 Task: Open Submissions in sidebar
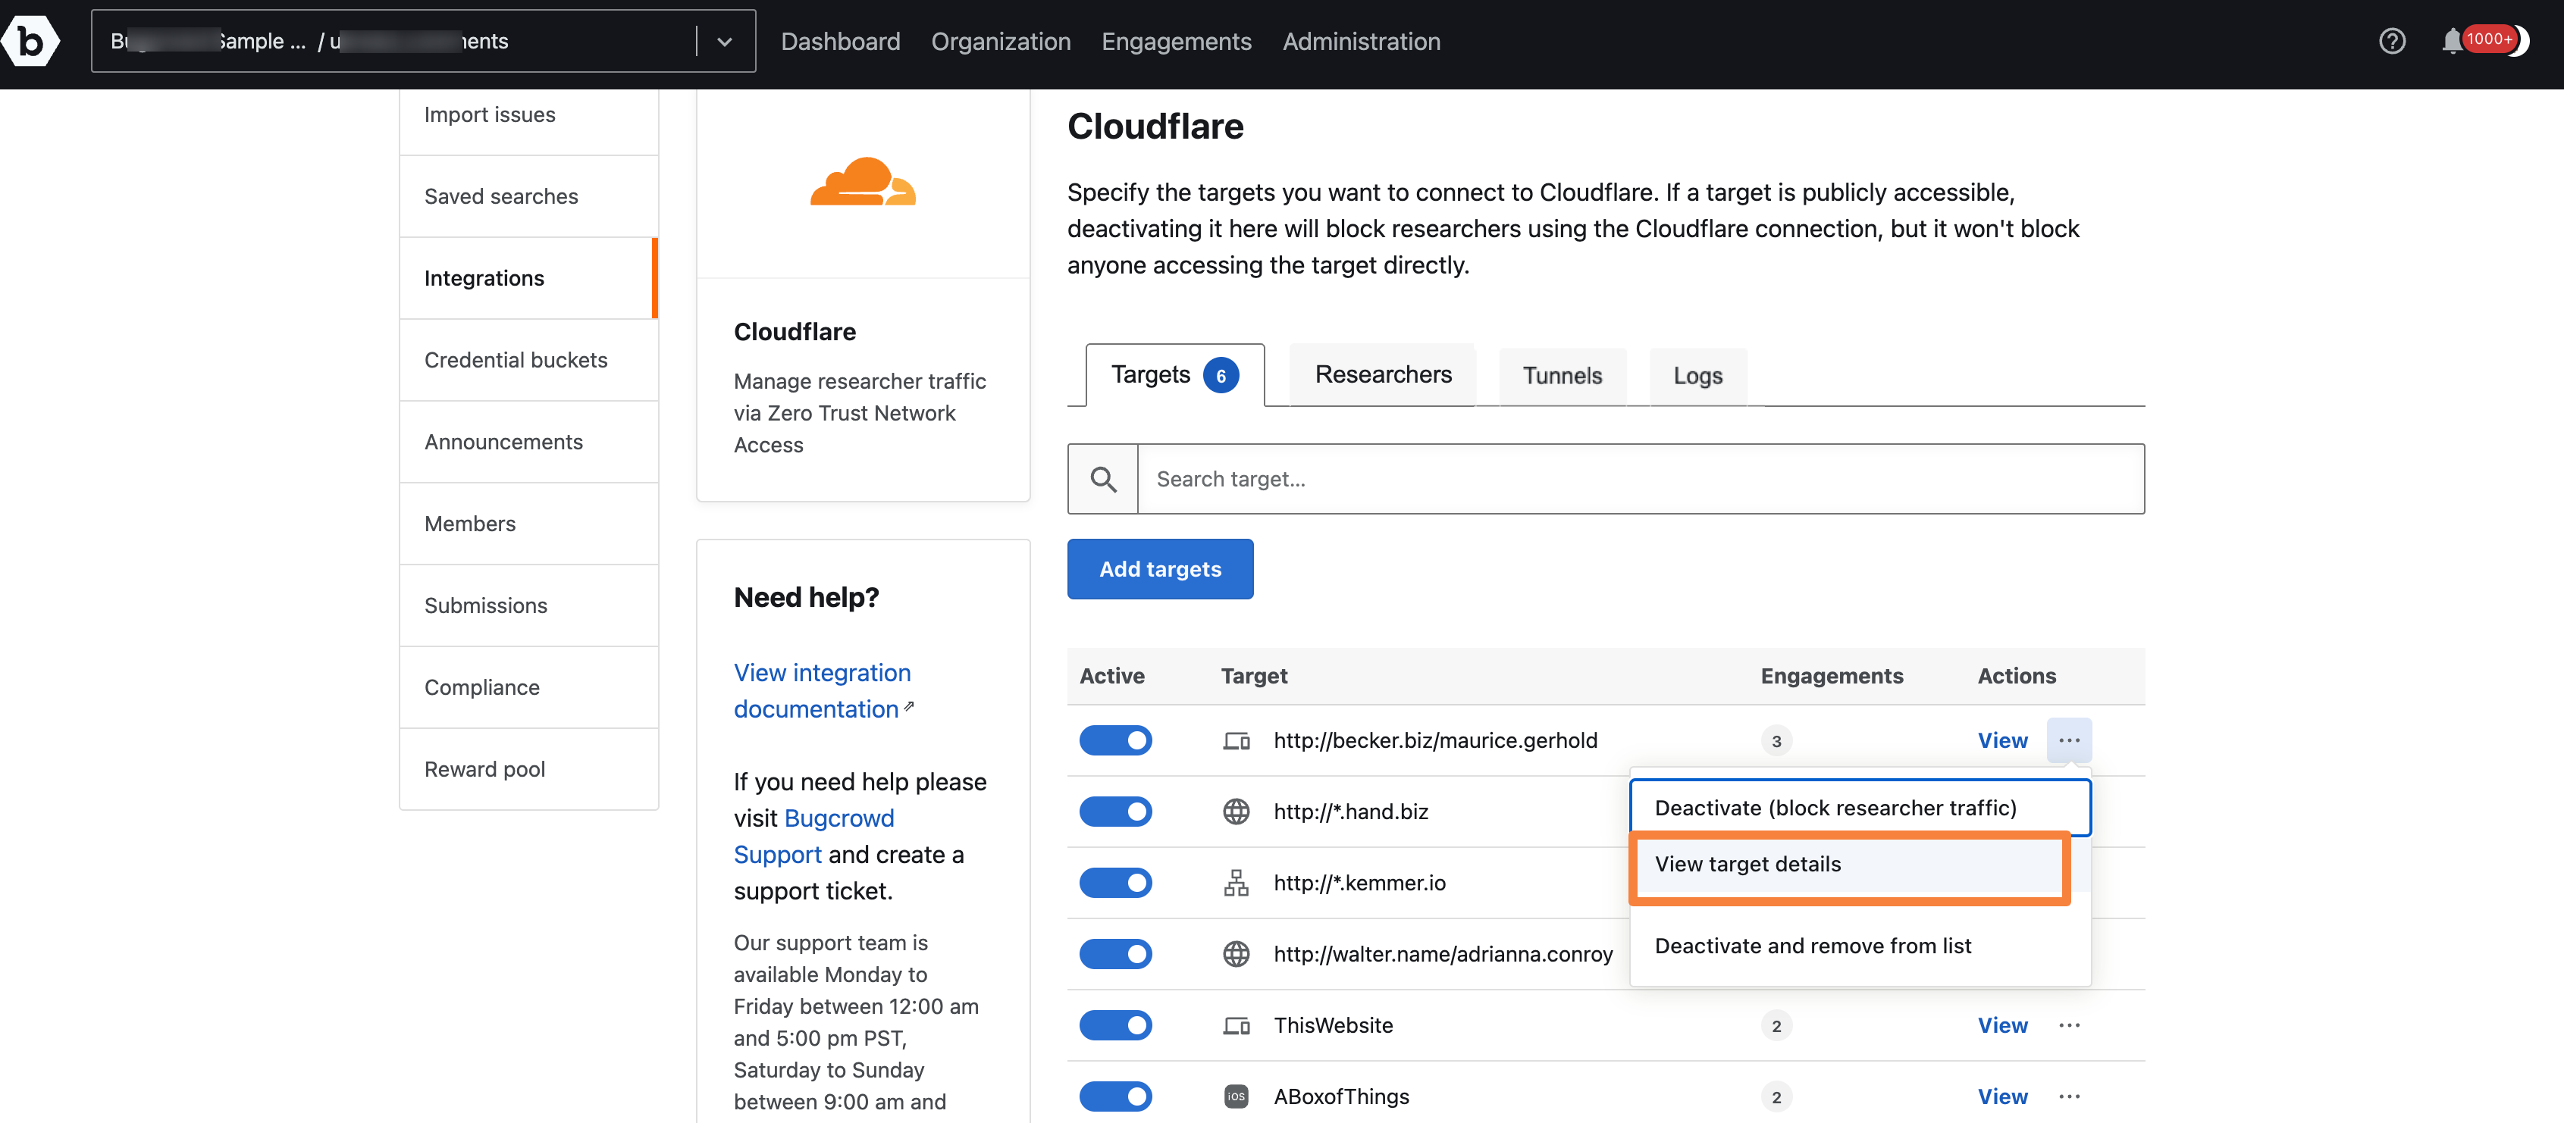(x=528, y=605)
